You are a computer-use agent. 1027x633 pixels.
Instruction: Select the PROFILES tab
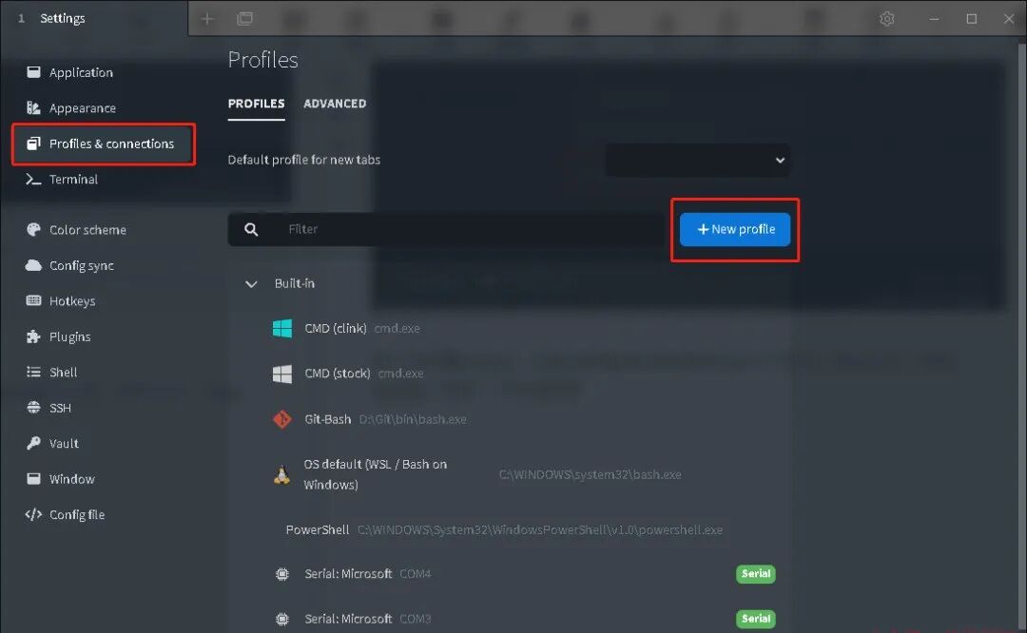[256, 104]
